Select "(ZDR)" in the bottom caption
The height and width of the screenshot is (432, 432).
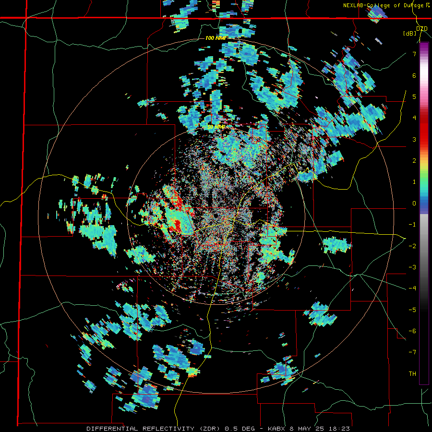[x=209, y=429]
